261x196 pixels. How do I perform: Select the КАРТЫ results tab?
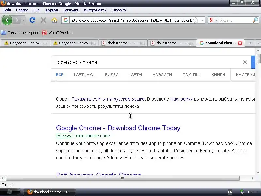[x=135, y=75]
